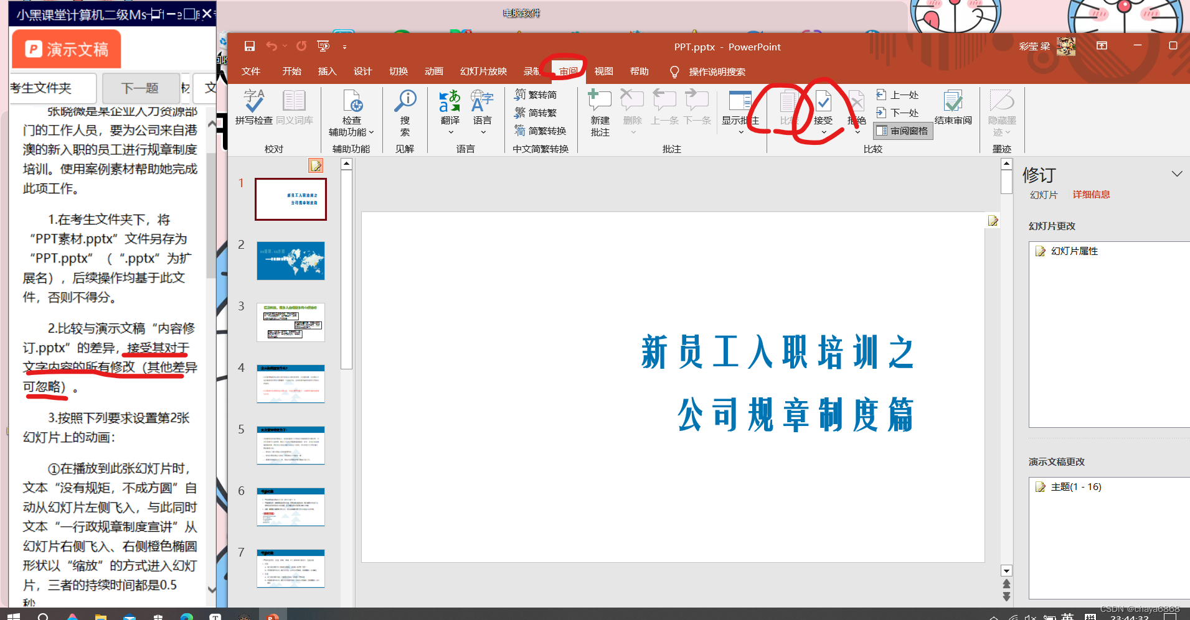
Task: Click 检查辅助功能 accessibility checker icon
Action: coord(352,101)
